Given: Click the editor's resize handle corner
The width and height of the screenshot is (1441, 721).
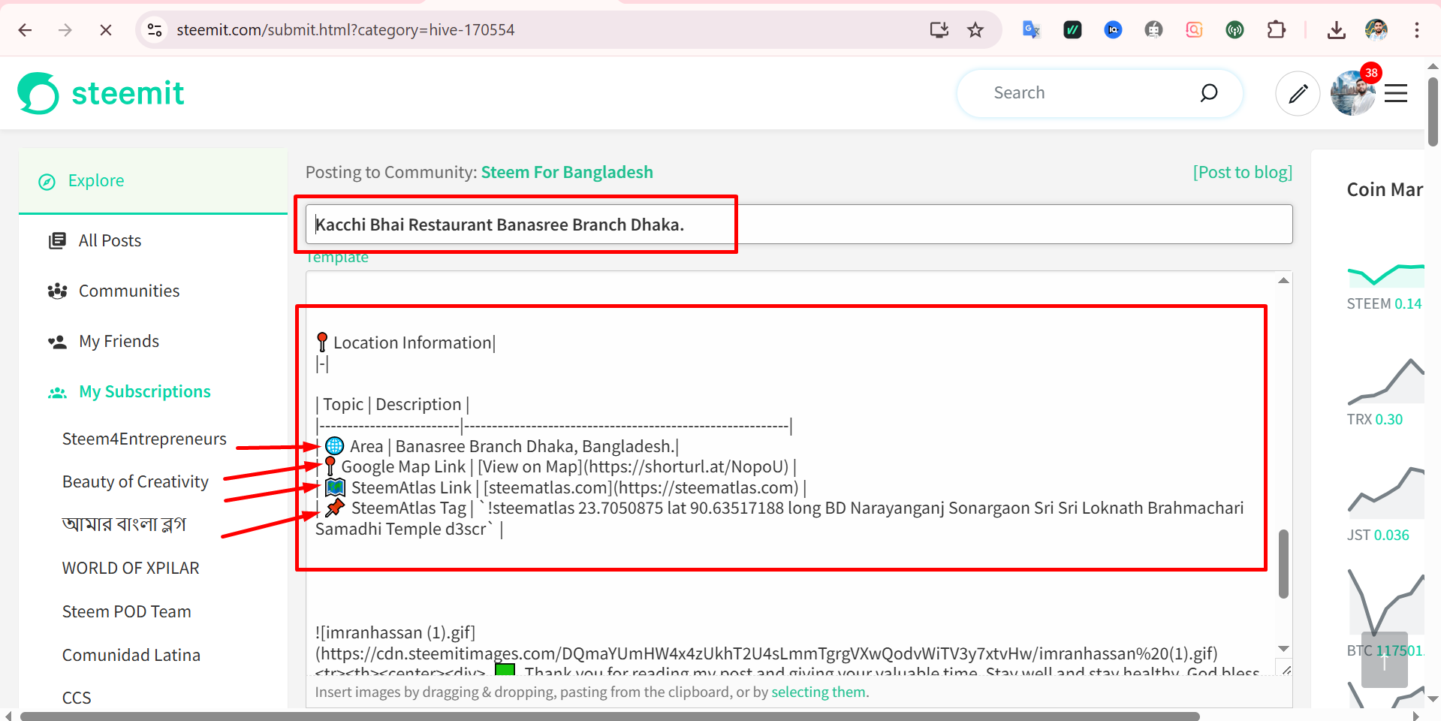Looking at the screenshot, I should click(x=1286, y=670).
